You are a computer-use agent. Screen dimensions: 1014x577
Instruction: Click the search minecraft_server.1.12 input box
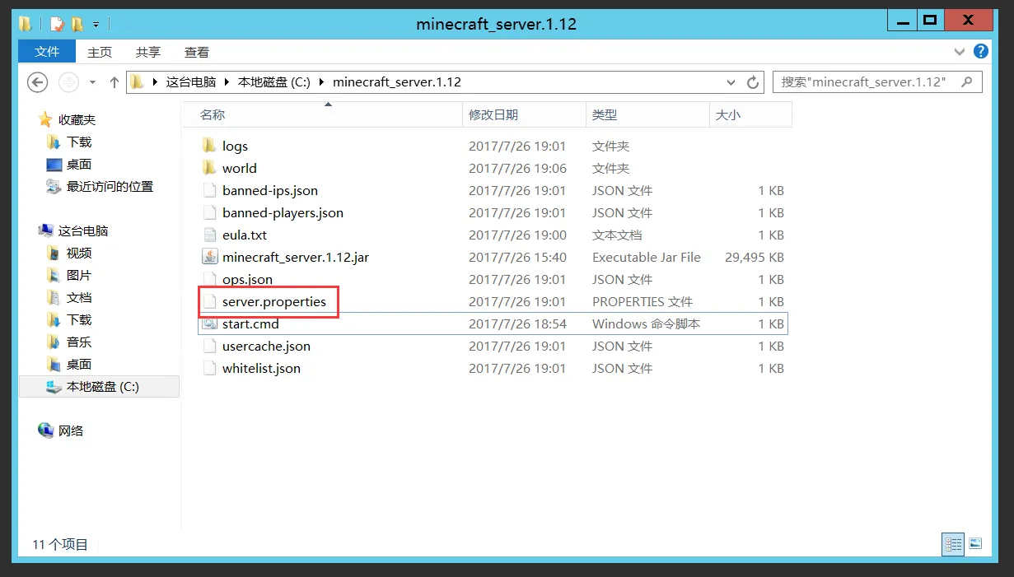click(x=863, y=82)
